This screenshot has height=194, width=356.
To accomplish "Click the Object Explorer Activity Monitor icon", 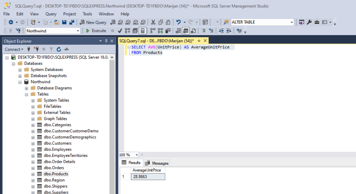I will 66,49.
